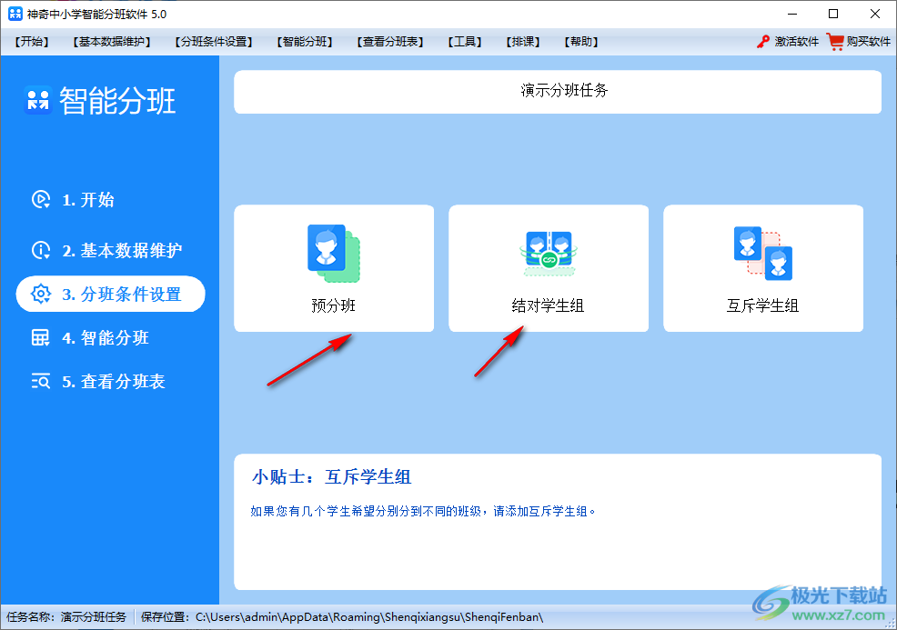Click the table icon beside 4. 智能分班
The height and width of the screenshot is (630, 897).
click(41, 337)
